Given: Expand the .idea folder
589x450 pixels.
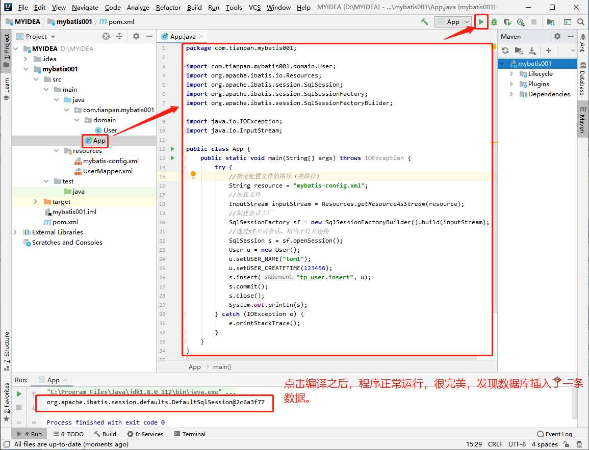Looking at the screenshot, I should click(x=25, y=59).
